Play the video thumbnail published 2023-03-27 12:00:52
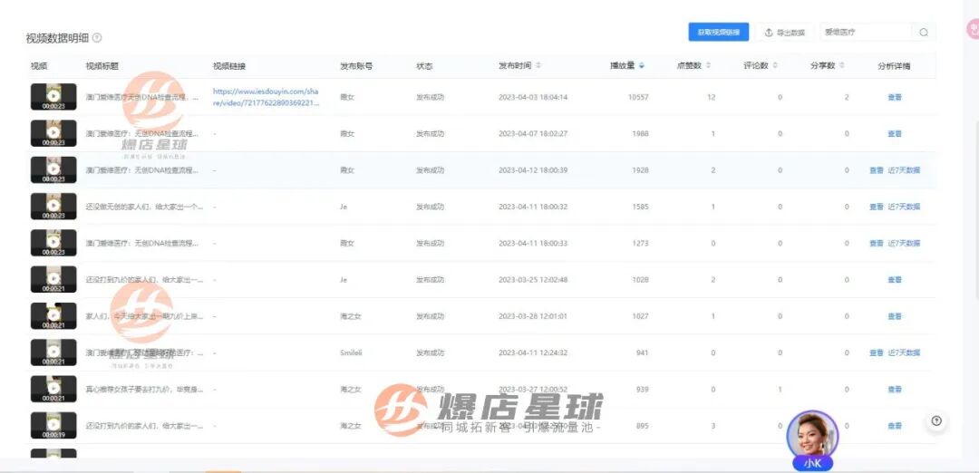Screen dimensions: 979x473 (x=53, y=389)
